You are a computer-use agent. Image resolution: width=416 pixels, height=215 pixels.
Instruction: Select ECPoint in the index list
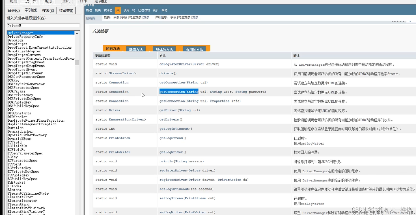tap(14, 164)
